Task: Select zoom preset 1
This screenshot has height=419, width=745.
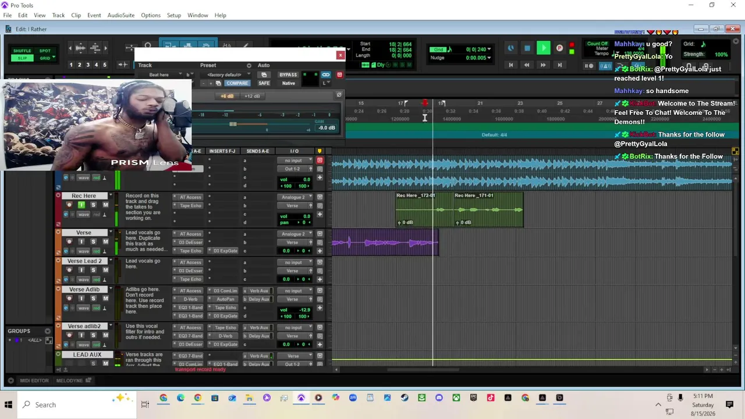Action: 71,65
